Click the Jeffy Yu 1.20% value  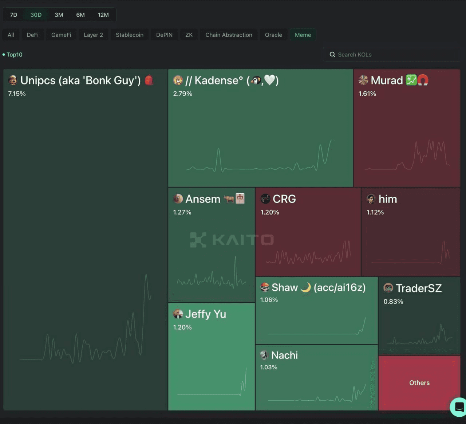[x=182, y=327]
